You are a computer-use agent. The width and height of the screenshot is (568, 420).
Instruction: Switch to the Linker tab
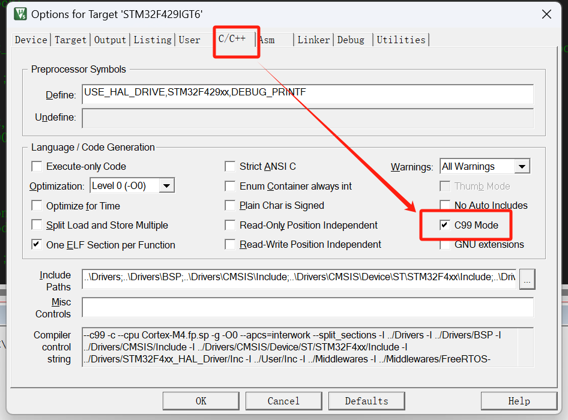313,40
